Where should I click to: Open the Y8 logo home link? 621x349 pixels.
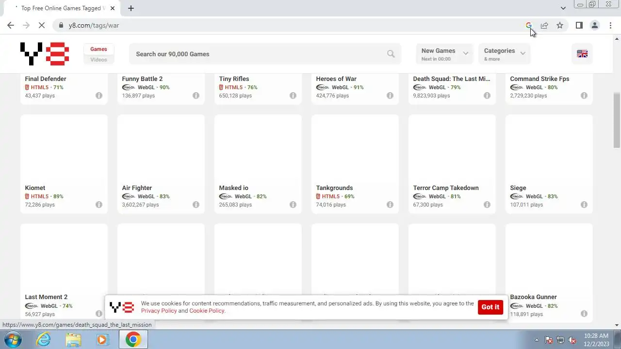tap(45, 54)
